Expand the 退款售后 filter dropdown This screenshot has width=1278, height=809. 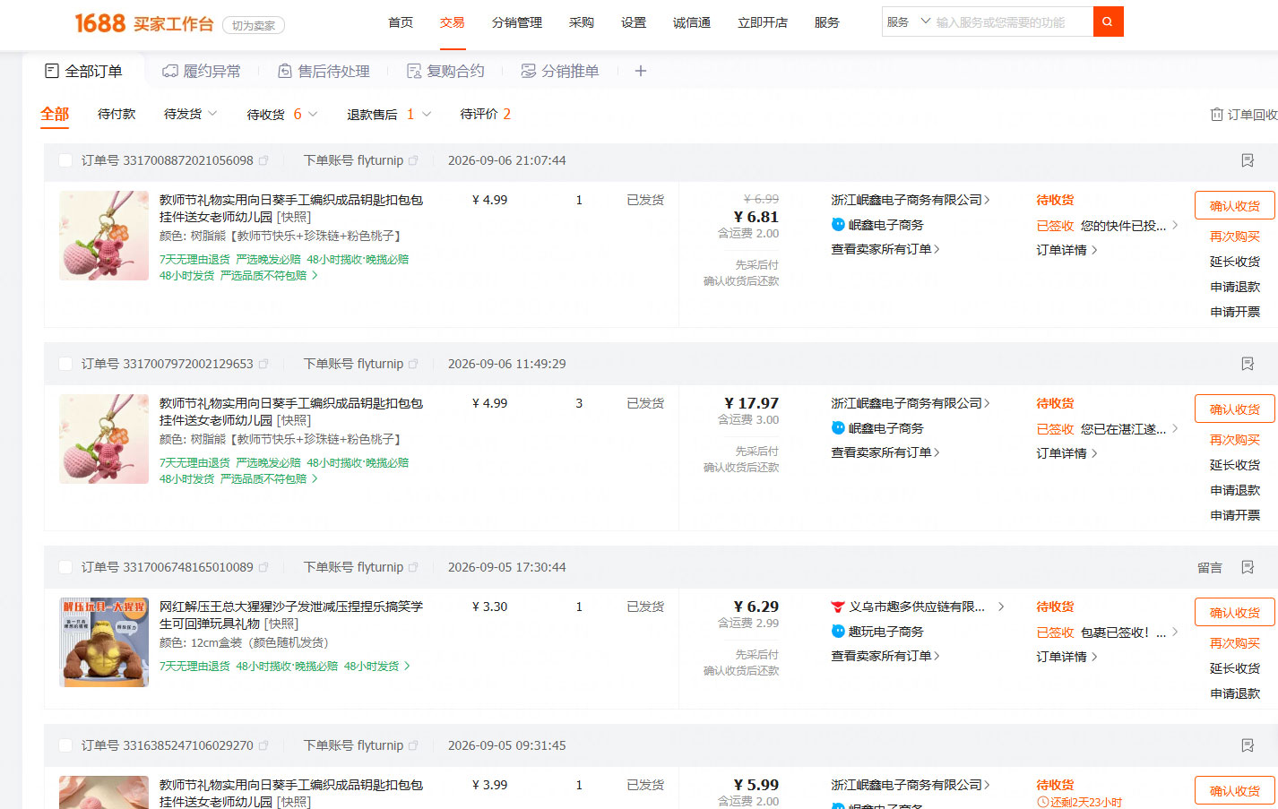tap(427, 114)
